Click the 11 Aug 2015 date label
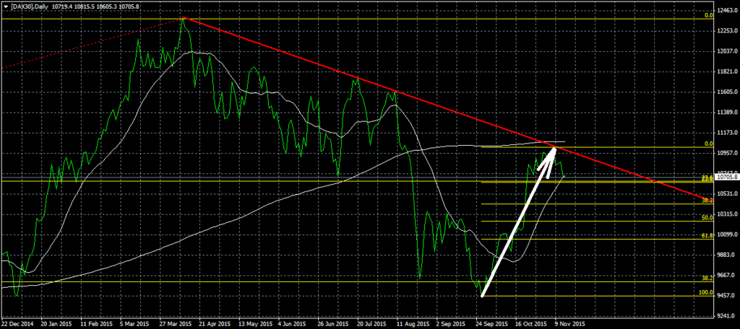 point(410,324)
